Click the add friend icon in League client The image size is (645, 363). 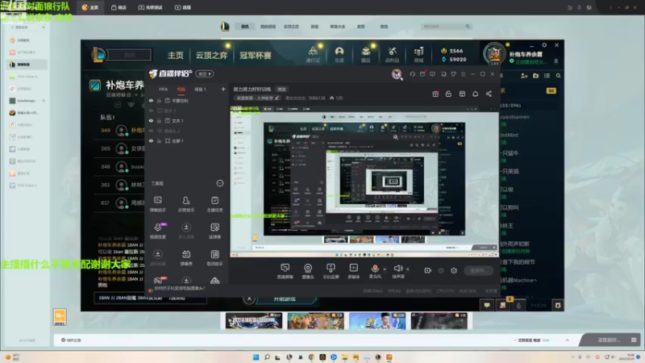(524, 76)
